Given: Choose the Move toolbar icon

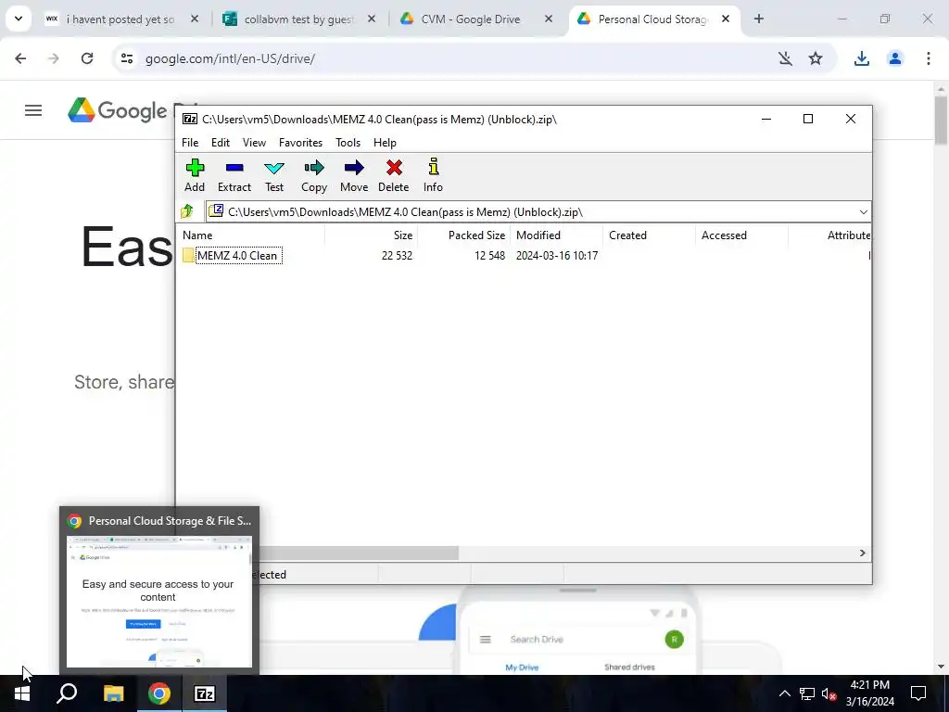Looking at the screenshot, I should click(354, 175).
